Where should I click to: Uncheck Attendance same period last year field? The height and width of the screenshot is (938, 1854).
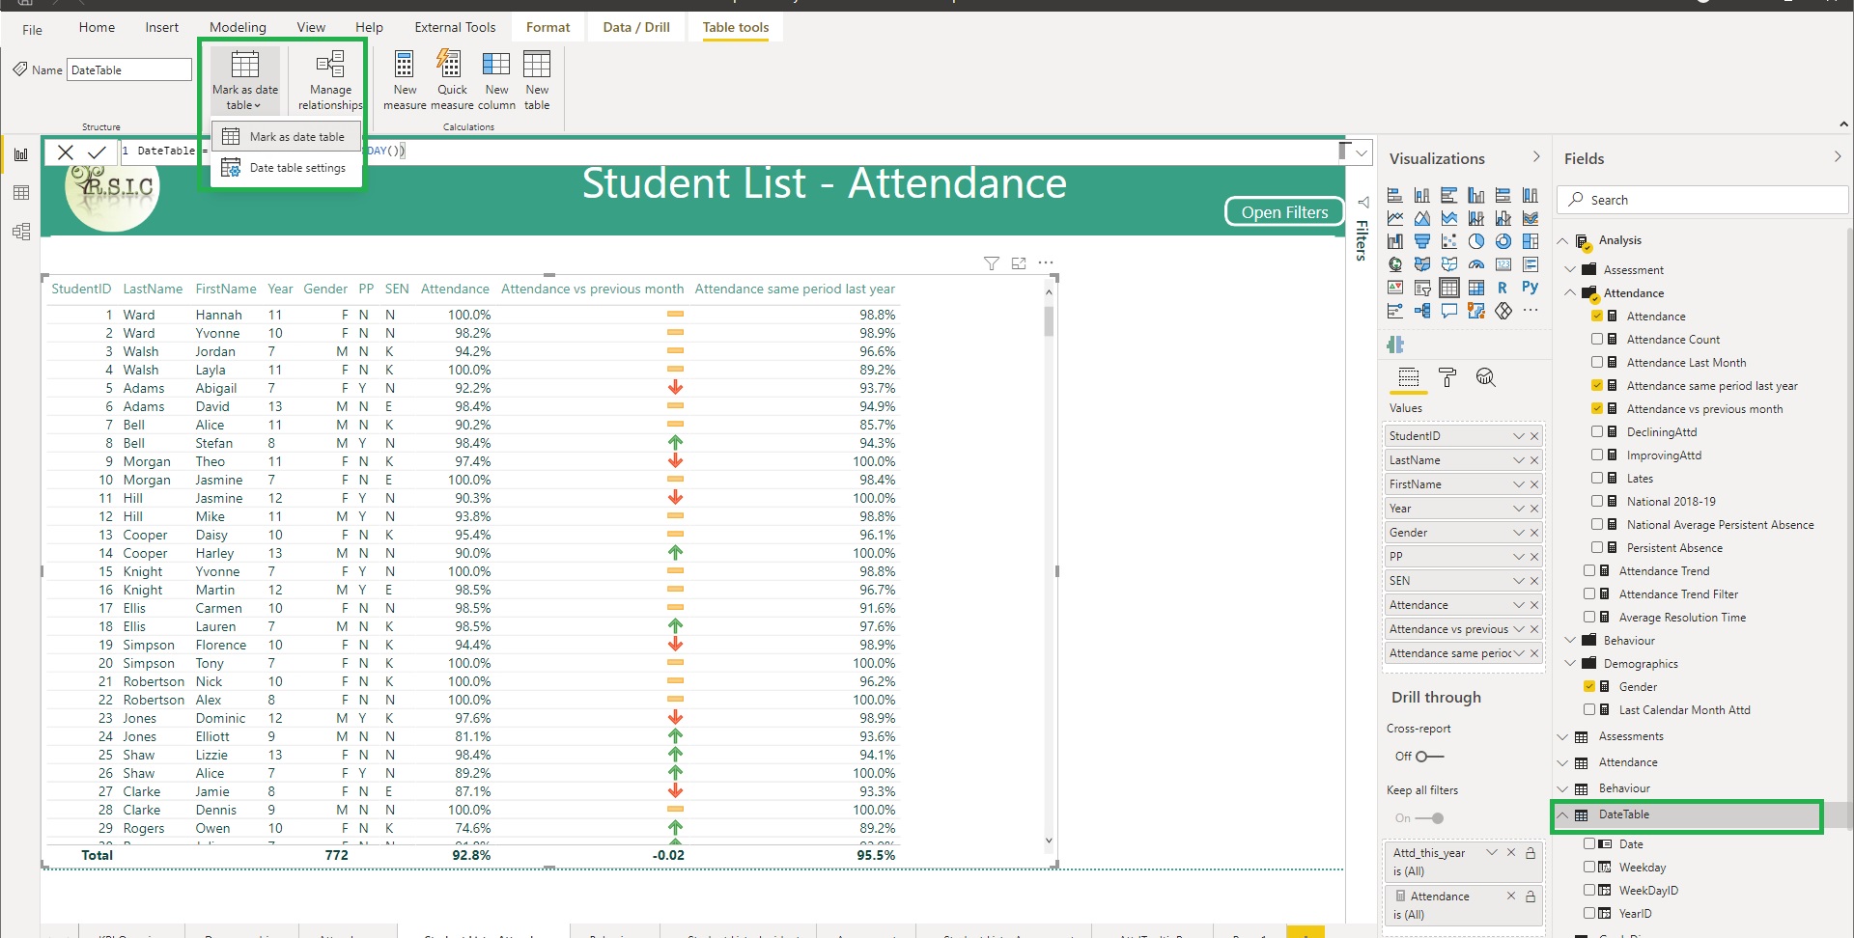[1597, 386]
